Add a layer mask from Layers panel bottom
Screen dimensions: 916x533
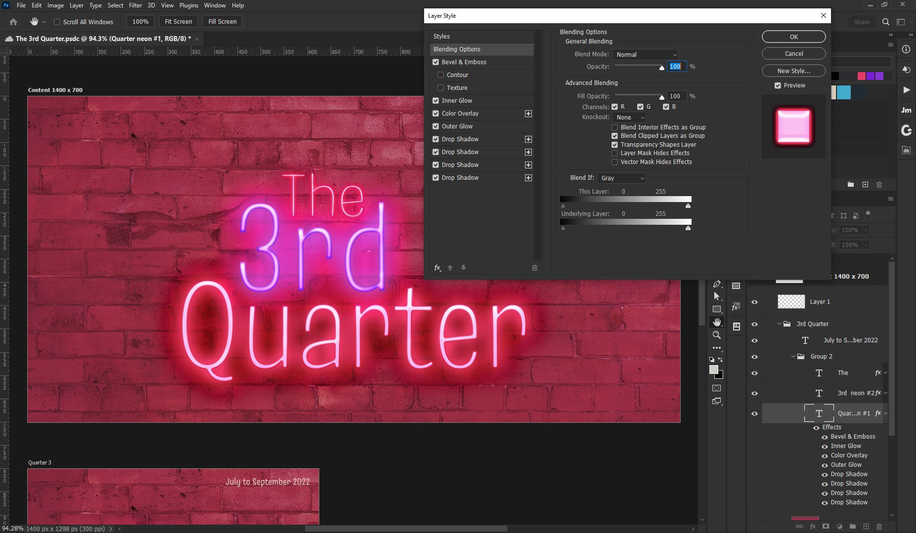[x=826, y=527]
